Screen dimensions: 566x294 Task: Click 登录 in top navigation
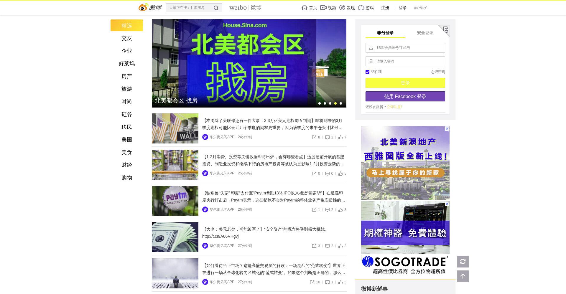(x=402, y=8)
